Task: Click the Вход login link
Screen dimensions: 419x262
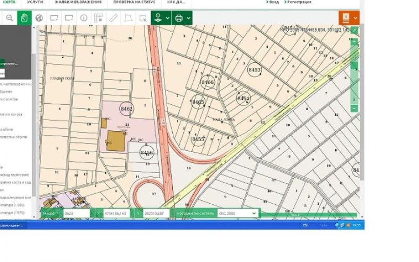Action: click(273, 2)
